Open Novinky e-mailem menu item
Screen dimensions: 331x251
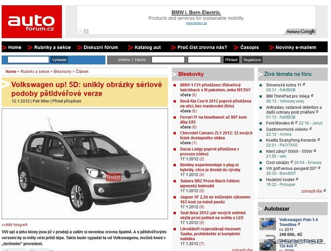click(296, 48)
